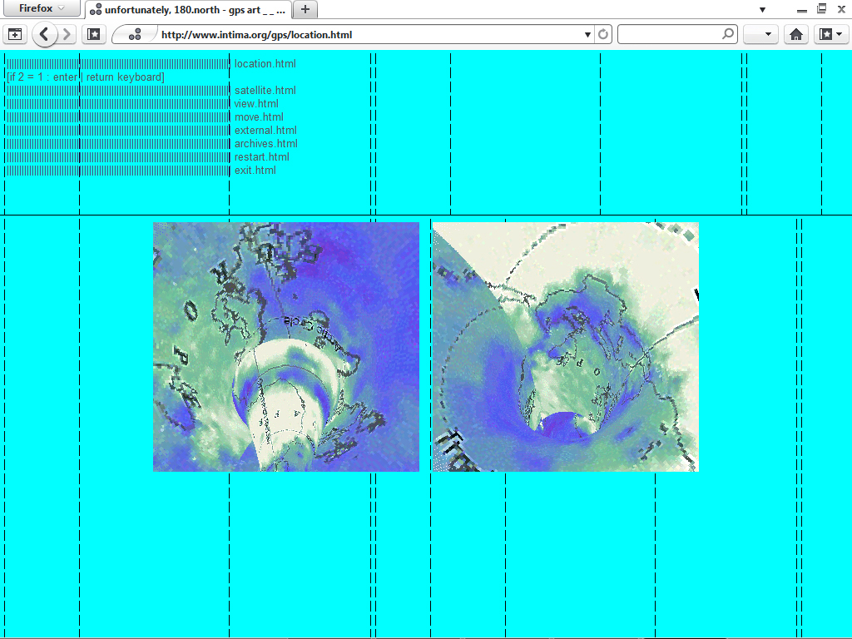The width and height of the screenshot is (852, 639).
Task: Reload the page with the refresh icon
Action: coord(603,35)
